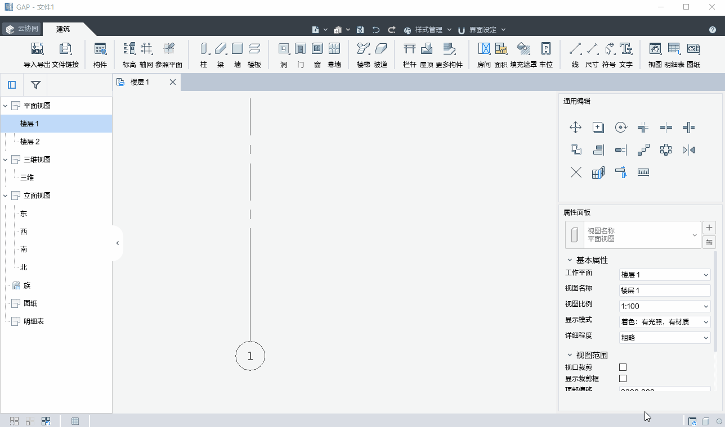Select the 墙 wall tool
Screen dimensions: 725x427
[238, 55]
